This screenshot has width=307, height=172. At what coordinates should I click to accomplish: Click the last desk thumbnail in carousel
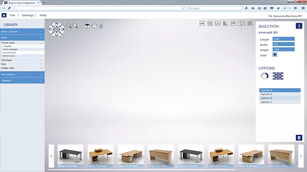click(282, 156)
